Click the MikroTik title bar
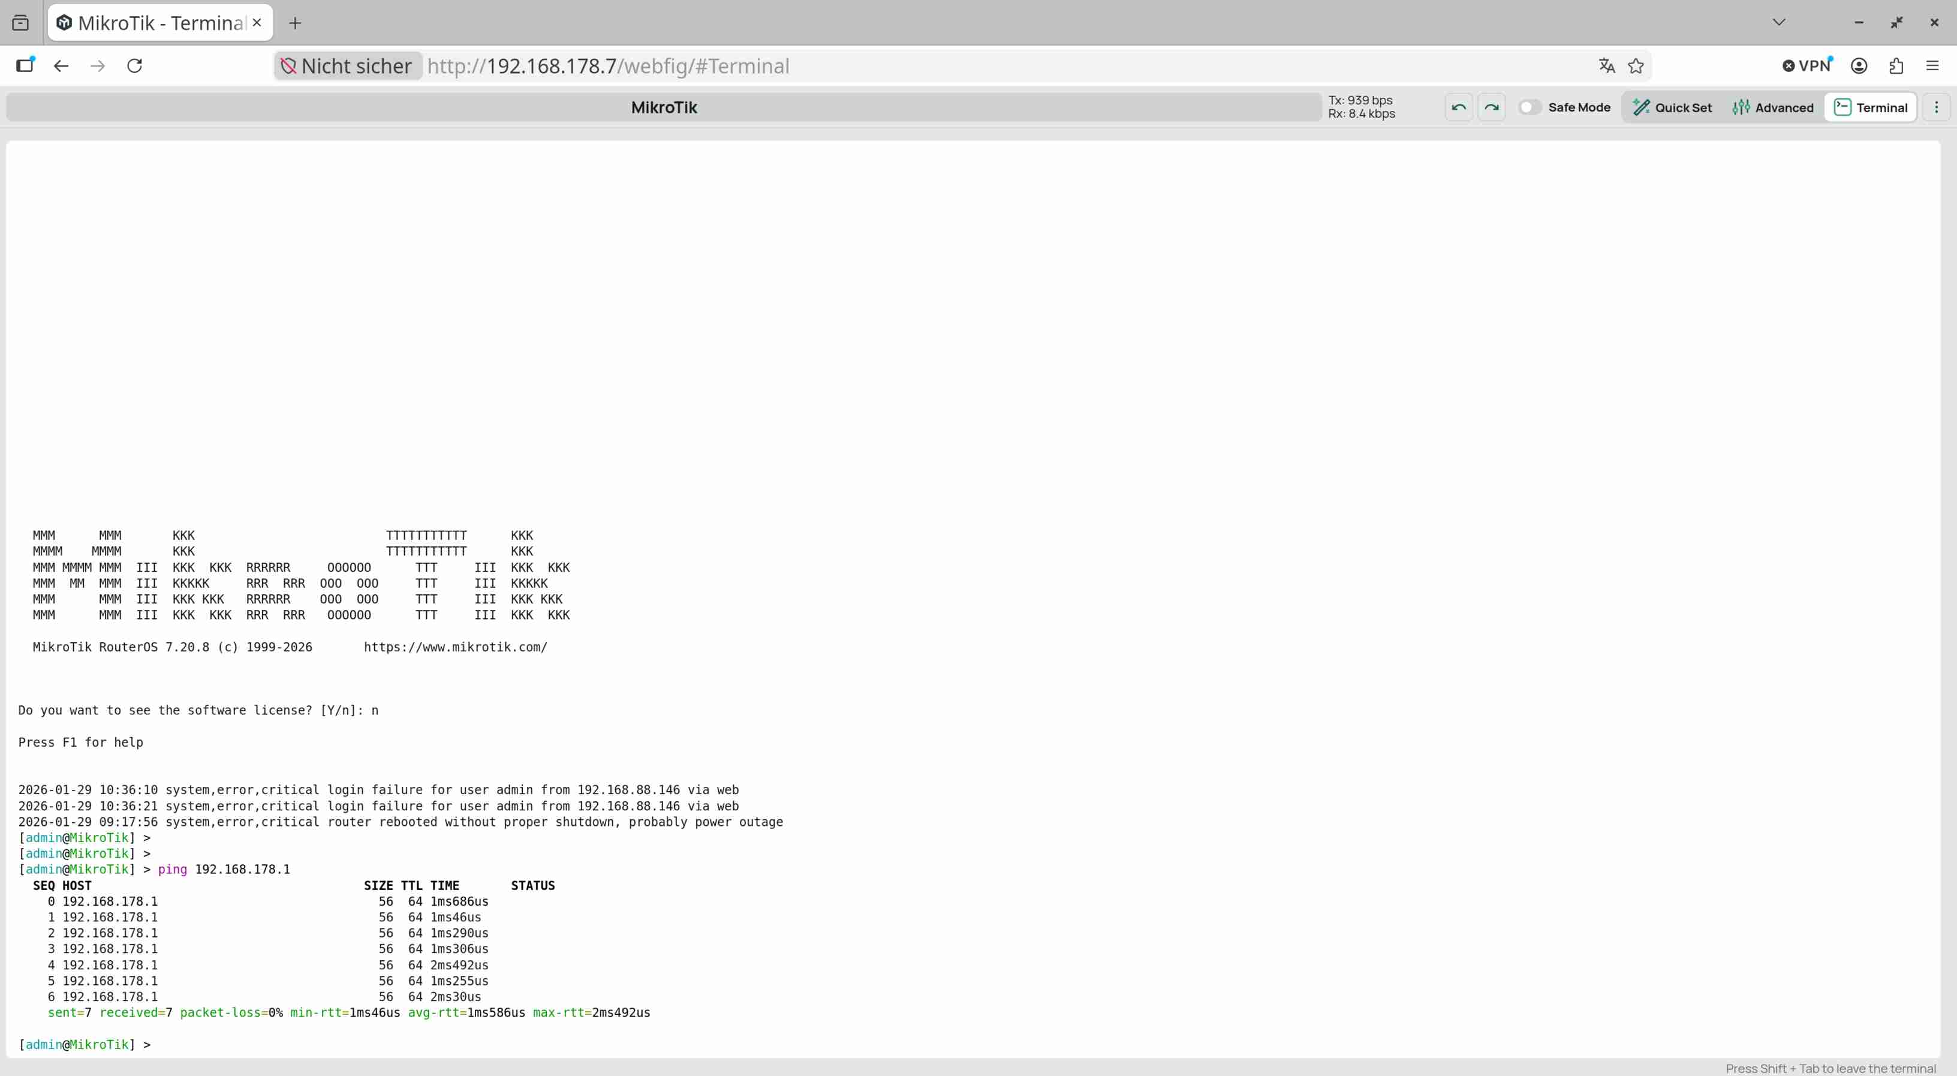Image resolution: width=1957 pixels, height=1076 pixels. (x=664, y=107)
